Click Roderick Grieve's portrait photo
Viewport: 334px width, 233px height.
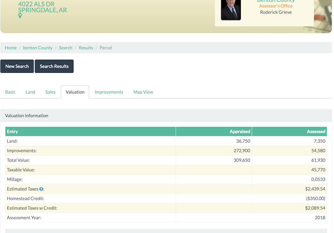231,10
